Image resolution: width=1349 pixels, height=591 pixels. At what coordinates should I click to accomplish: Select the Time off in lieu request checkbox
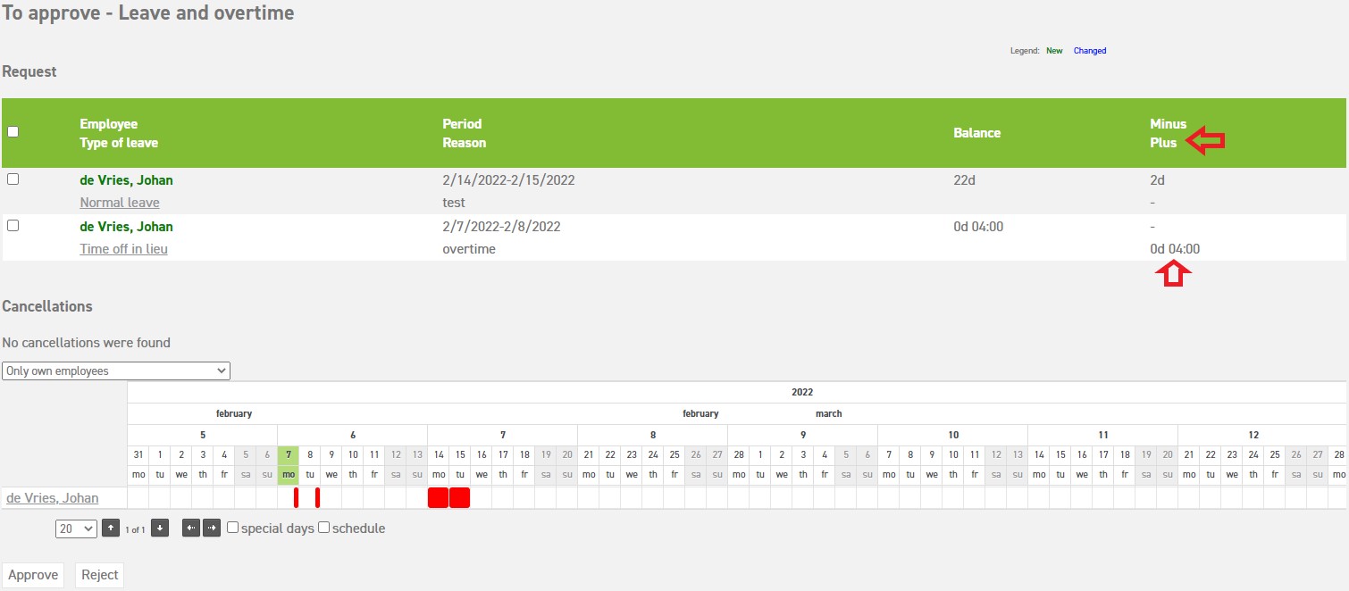(13, 226)
